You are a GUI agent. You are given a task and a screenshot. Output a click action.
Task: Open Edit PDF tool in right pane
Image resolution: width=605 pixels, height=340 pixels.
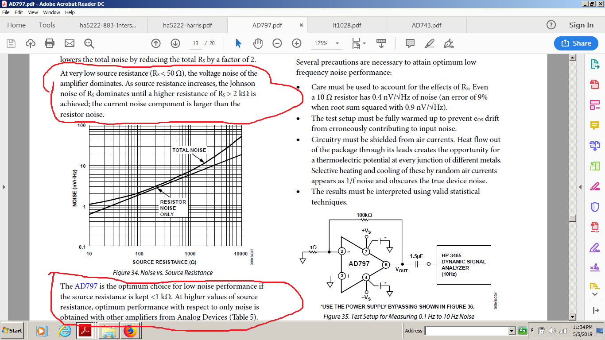pos(595,105)
